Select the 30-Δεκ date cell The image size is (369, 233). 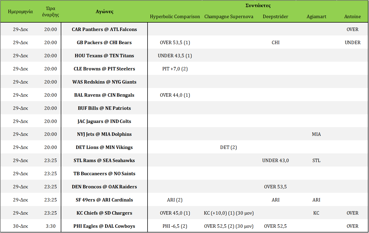pyautogui.click(x=20, y=226)
